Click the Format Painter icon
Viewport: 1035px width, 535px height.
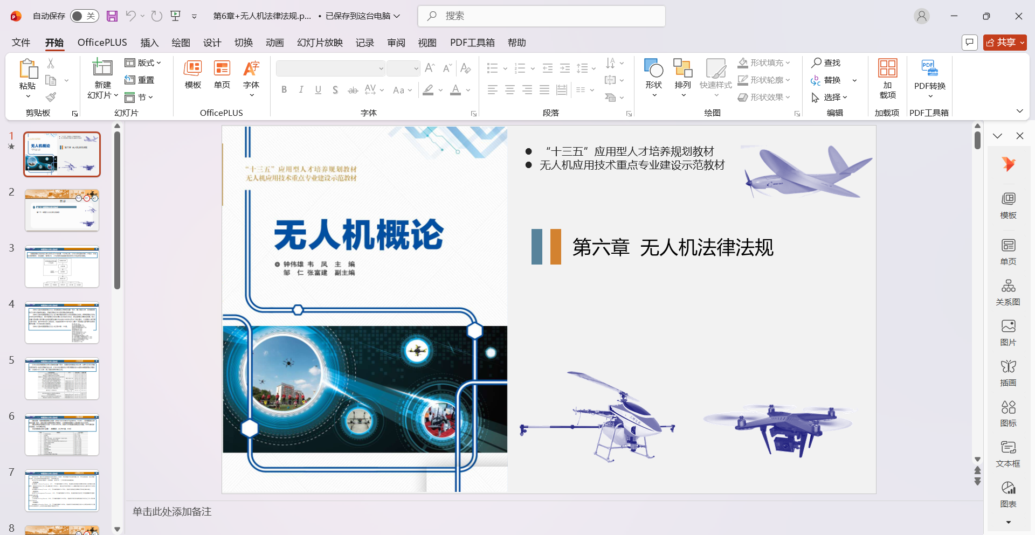(51, 97)
